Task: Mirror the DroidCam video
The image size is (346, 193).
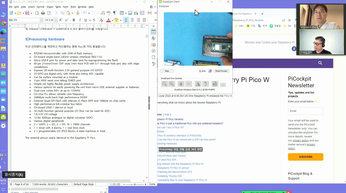Action: coord(198,84)
